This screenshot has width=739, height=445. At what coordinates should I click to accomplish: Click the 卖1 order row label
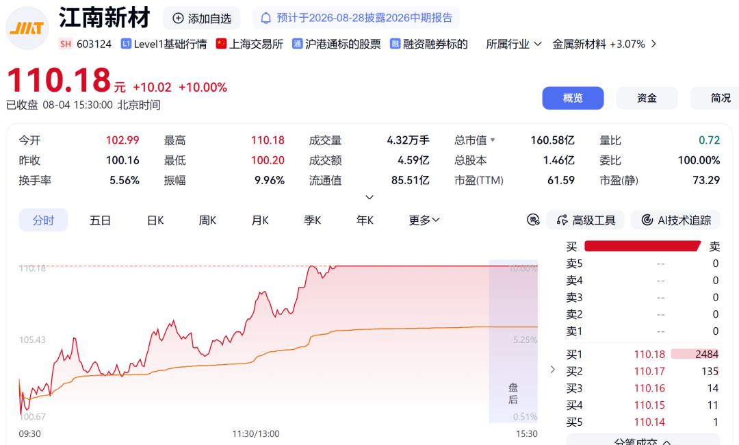point(574,331)
